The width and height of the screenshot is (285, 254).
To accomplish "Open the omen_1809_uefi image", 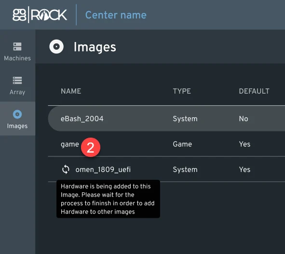I will 103,169.
